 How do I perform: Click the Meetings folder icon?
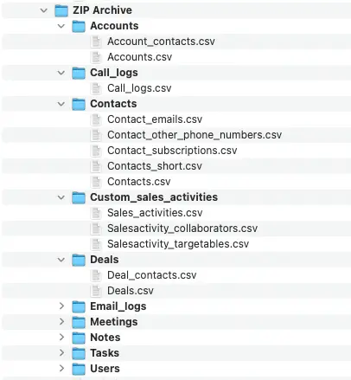coord(79,322)
